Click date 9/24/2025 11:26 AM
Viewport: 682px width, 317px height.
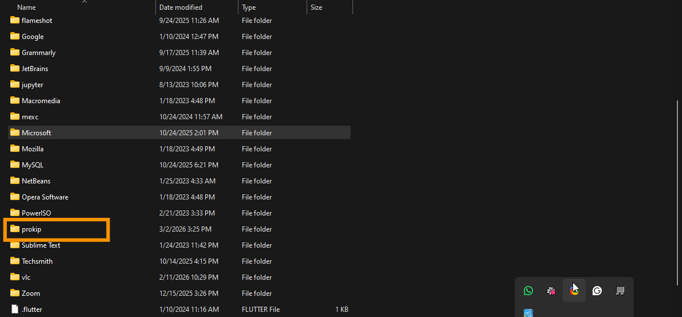[x=189, y=21]
